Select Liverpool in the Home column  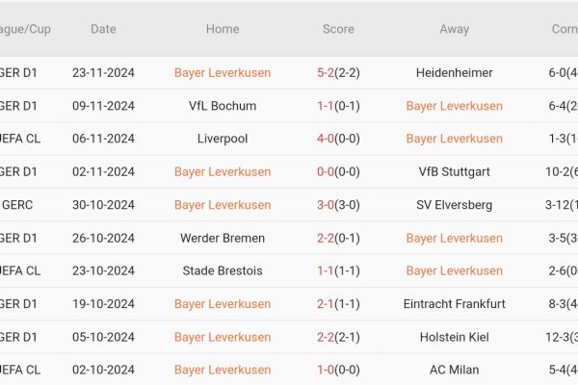223,139
